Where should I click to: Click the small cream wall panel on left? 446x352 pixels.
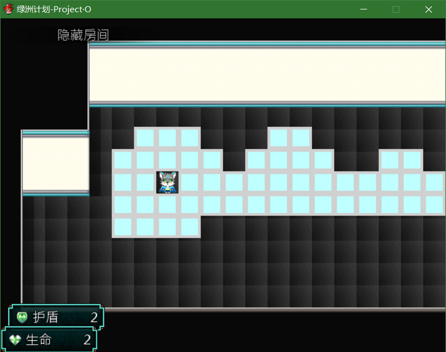(56, 163)
